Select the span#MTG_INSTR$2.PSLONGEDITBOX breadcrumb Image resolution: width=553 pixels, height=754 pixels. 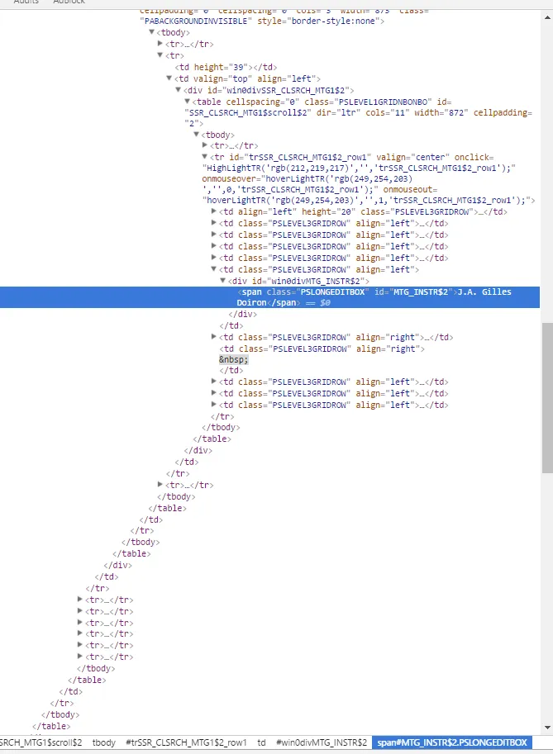coord(452,742)
